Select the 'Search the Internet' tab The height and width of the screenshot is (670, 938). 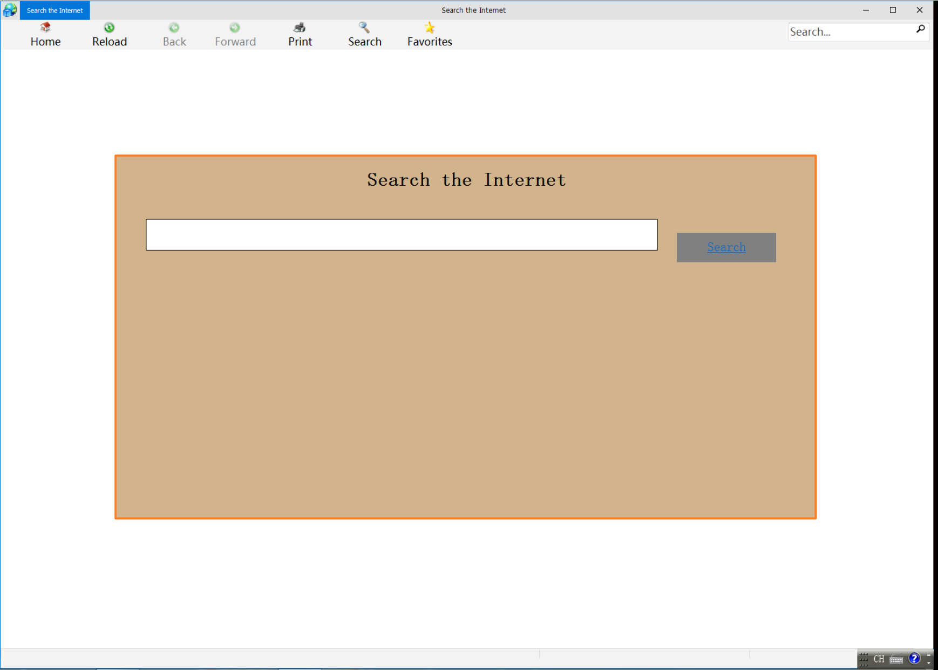(x=55, y=10)
